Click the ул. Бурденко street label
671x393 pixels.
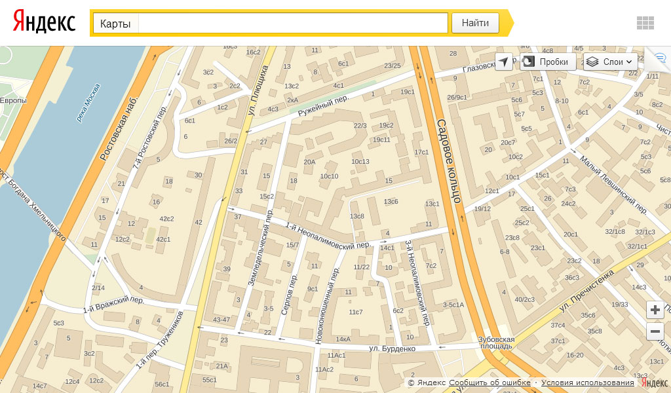point(393,348)
